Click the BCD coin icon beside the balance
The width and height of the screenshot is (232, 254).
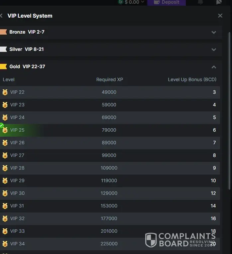[x=121, y=2]
